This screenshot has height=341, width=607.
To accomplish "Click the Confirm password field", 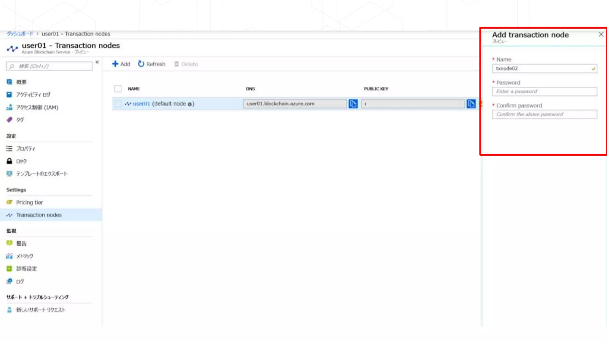I will pyautogui.click(x=544, y=115).
